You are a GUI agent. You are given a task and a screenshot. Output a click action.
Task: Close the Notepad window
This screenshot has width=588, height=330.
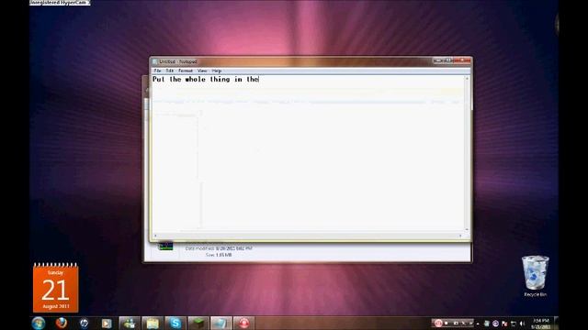462,60
